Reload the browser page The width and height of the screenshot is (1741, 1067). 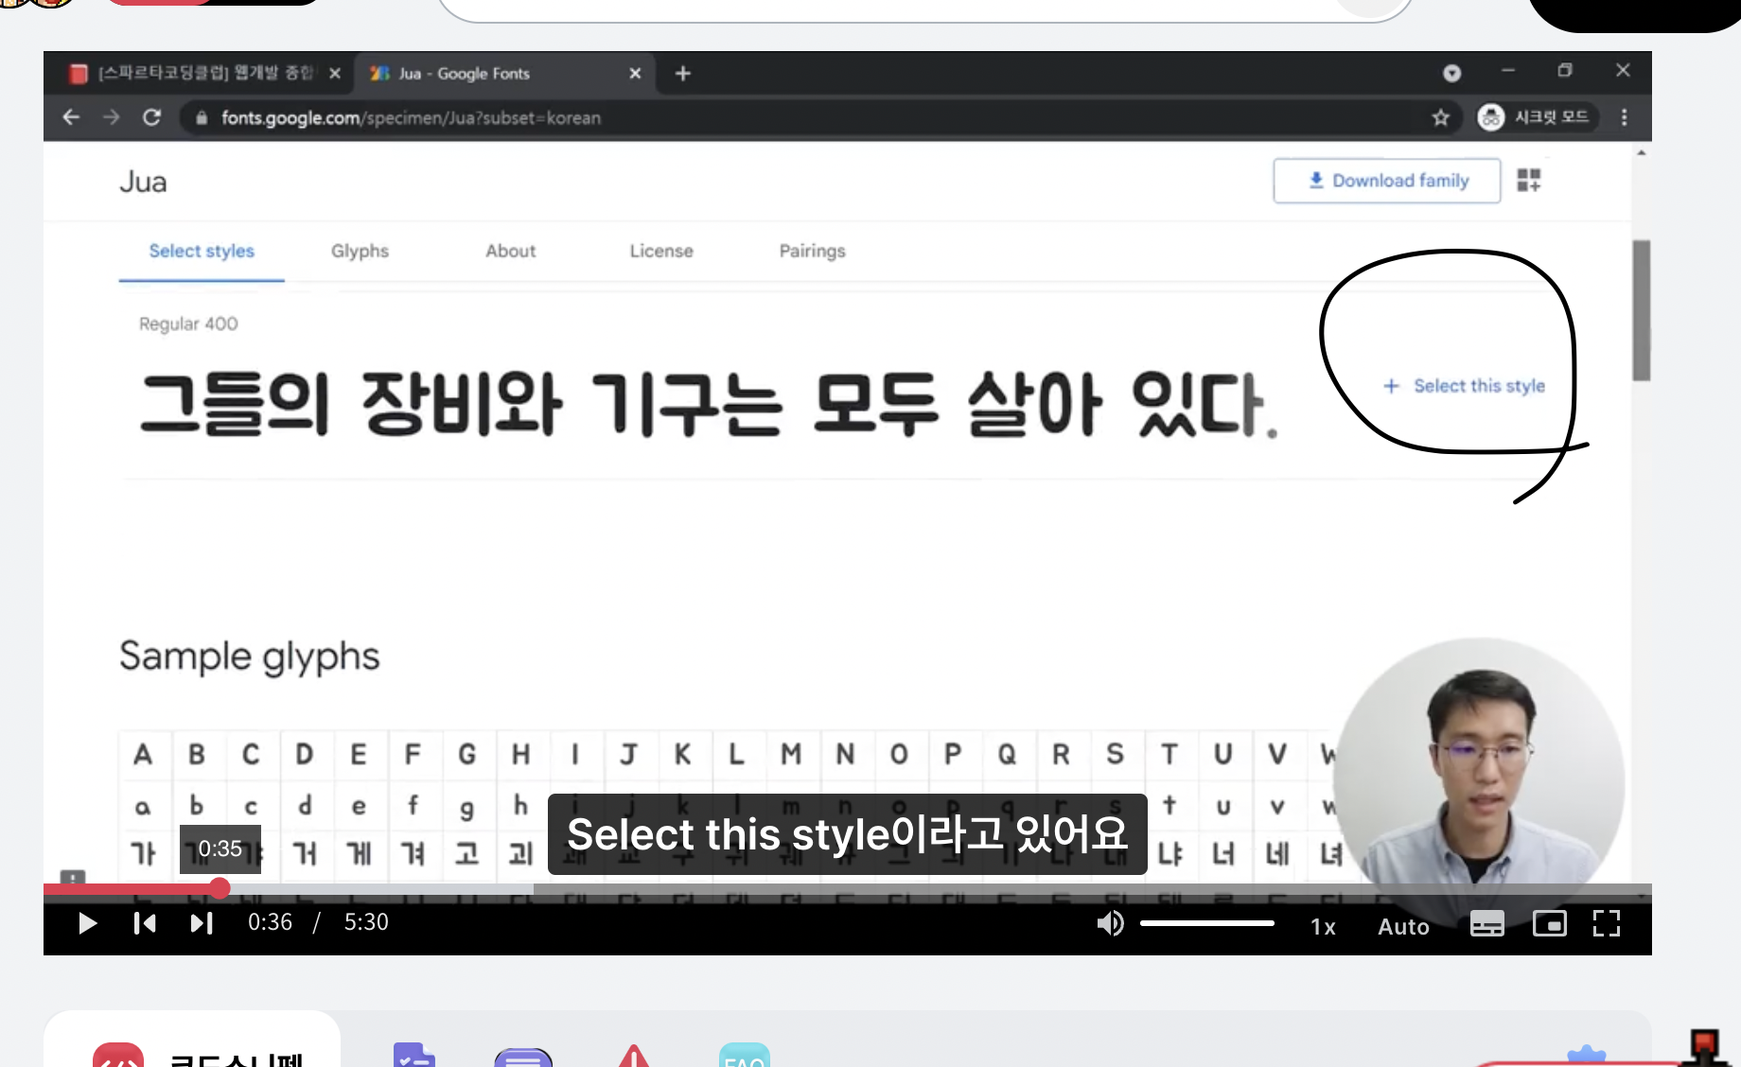coord(151,117)
